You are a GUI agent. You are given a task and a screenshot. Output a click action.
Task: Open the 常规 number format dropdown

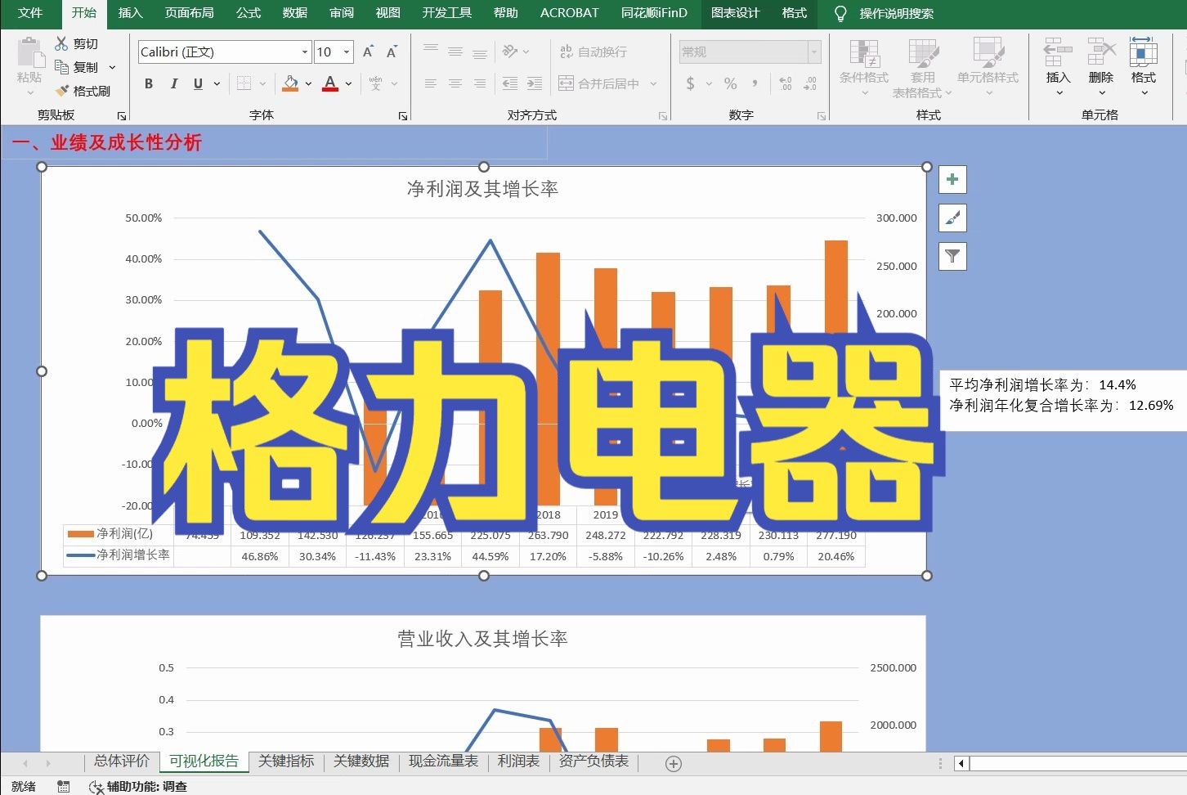814,52
